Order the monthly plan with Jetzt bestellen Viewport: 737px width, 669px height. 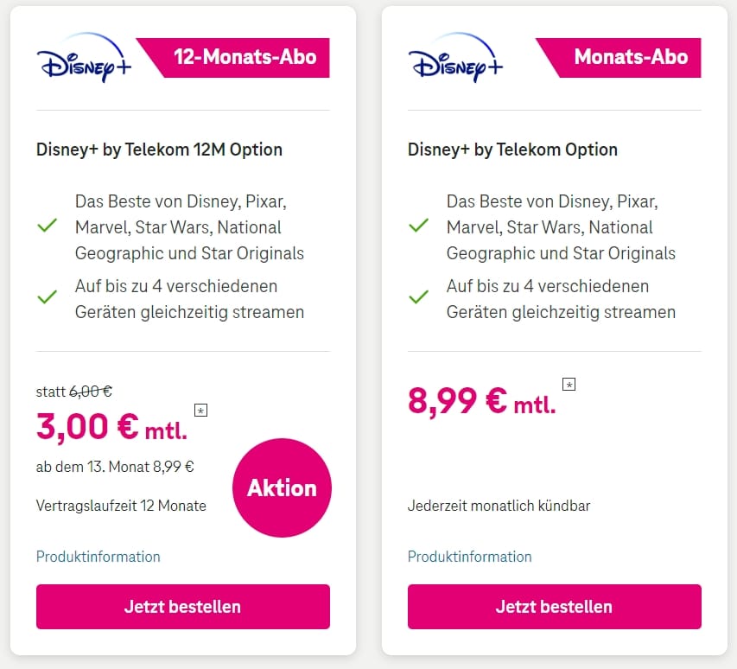coord(554,607)
